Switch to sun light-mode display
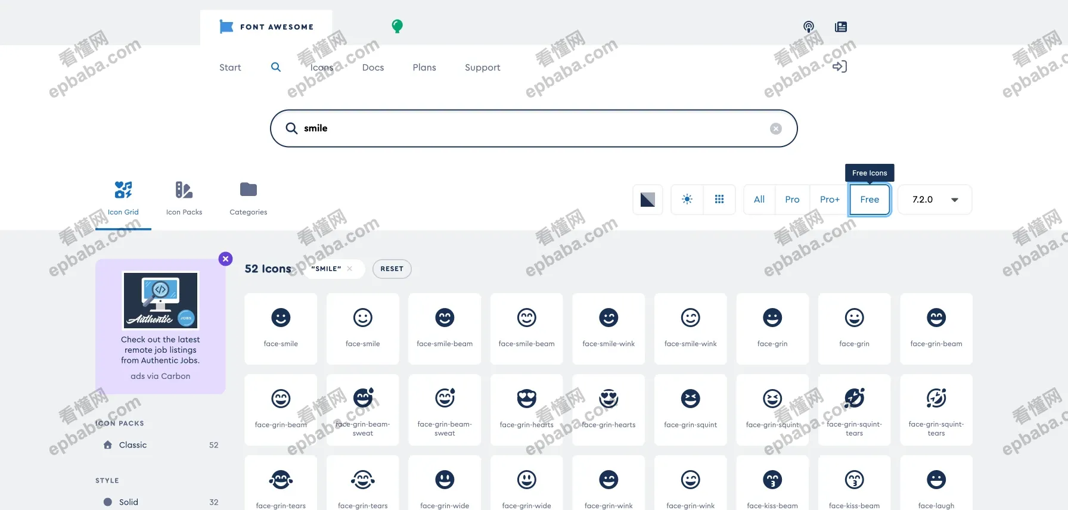 [x=687, y=200]
